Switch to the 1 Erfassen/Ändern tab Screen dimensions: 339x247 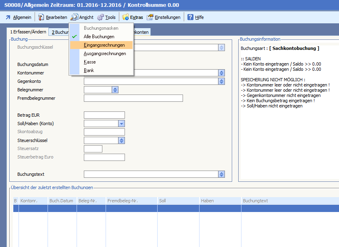[28, 32]
